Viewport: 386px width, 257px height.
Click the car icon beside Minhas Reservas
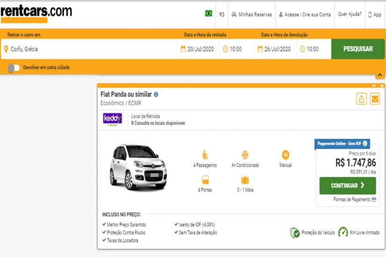[234, 14]
